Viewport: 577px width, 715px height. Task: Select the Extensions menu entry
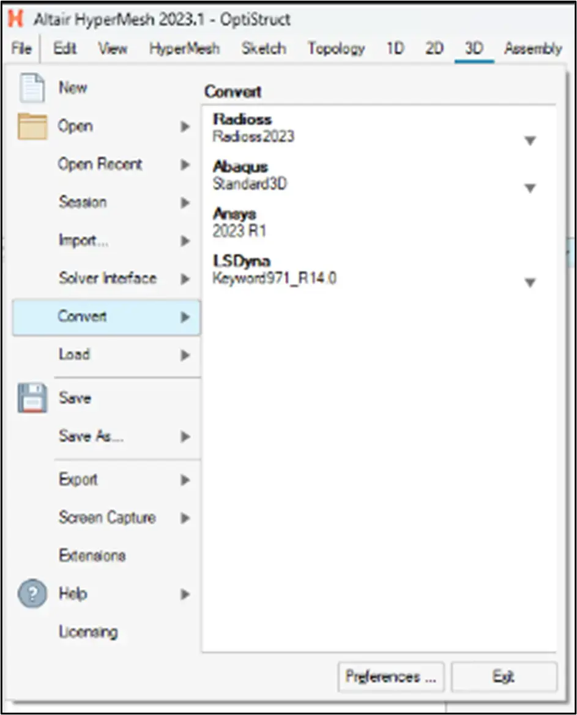(92, 555)
